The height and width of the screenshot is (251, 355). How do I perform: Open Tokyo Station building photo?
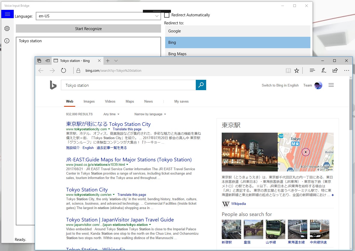tap(250, 152)
